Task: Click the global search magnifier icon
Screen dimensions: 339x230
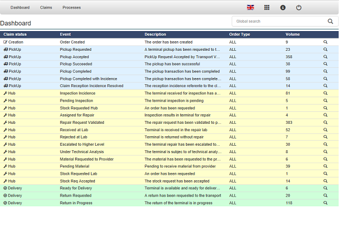Action: (x=331, y=21)
